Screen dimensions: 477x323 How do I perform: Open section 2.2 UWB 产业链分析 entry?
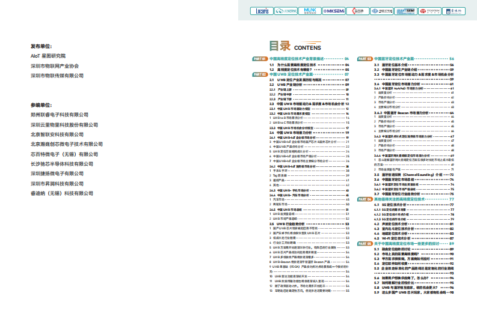click(295, 85)
